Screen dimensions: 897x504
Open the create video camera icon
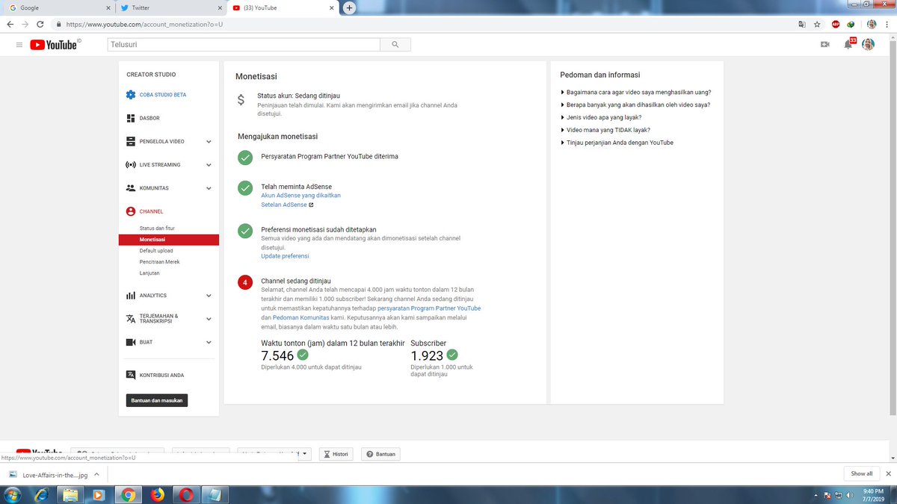click(825, 45)
